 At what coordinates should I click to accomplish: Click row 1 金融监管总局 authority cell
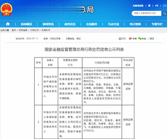128,86
